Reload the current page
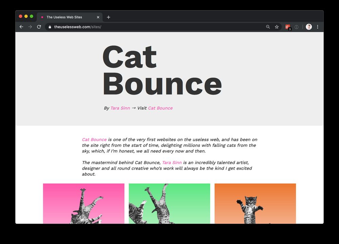 [39, 27]
